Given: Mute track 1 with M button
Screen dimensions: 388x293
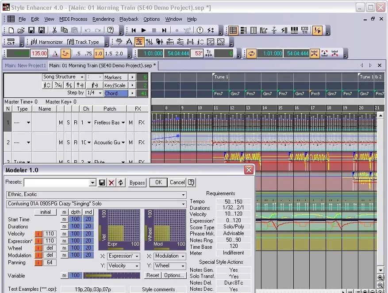Looking at the screenshot, I should pyautogui.click(x=61, y=123).
